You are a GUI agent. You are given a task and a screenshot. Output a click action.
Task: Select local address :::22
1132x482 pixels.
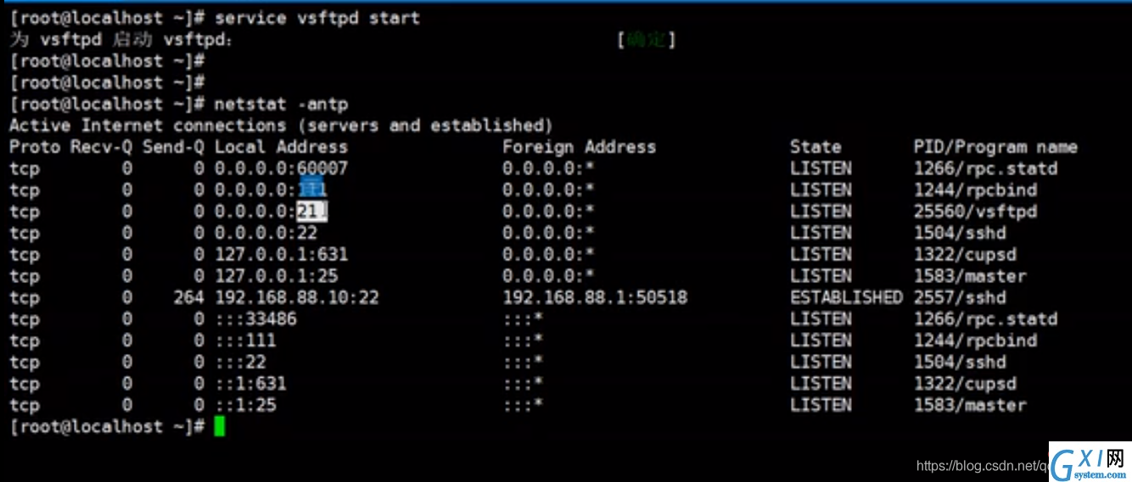tap(240, 362)
